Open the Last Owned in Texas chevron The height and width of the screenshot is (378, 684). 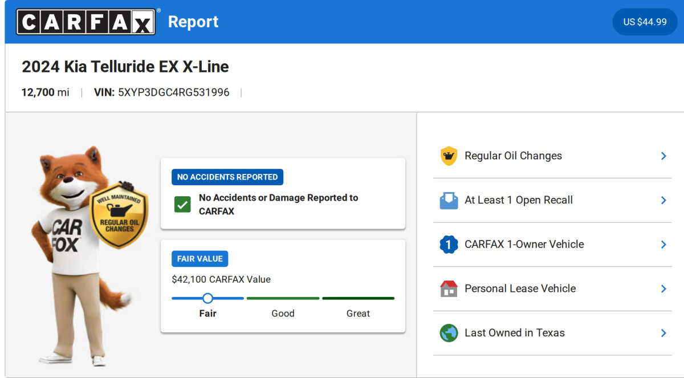663,333
